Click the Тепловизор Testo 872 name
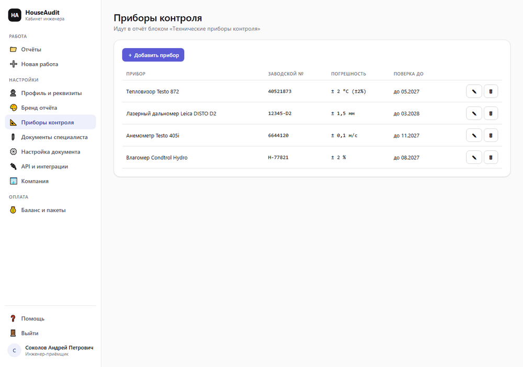Viewport: 523px width, 367px height. point(152,91)
